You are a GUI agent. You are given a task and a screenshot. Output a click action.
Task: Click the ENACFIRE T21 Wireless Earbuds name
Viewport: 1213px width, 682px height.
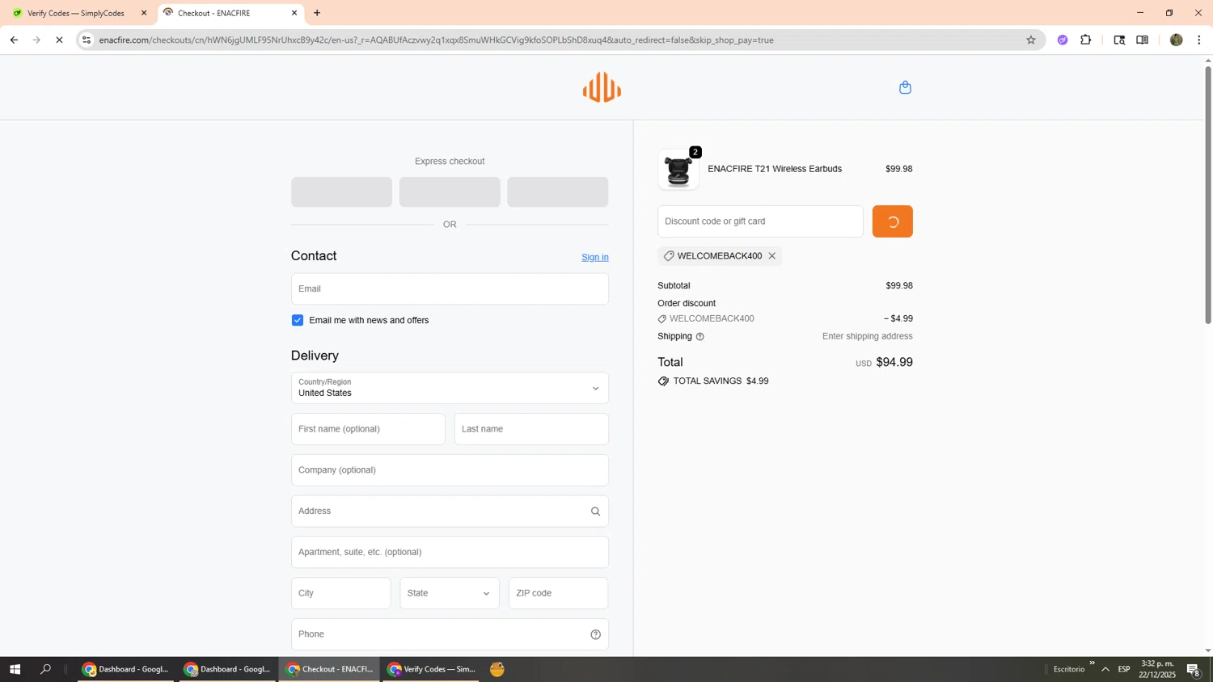(775, 170)
